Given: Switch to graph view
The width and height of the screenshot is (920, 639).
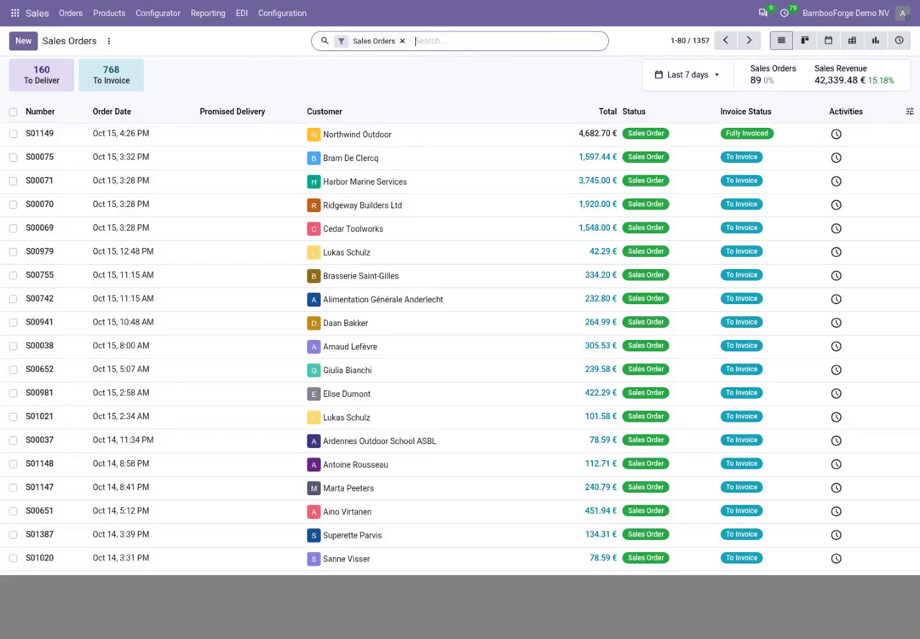Looking at the screenshot, I should pyautogui.click(x=876, y=40).
